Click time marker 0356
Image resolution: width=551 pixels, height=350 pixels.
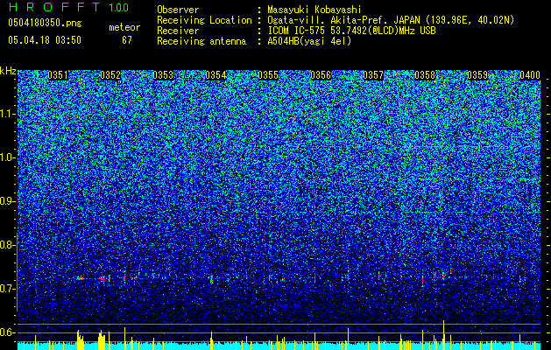coord(321,75)
